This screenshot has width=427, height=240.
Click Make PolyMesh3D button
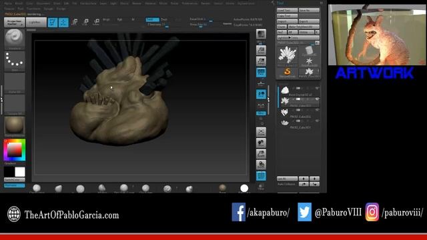click(304, 27)
